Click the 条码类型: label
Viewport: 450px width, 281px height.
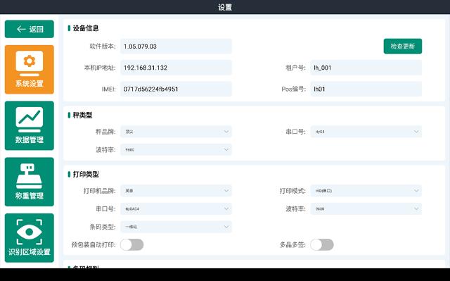[103, 227]
